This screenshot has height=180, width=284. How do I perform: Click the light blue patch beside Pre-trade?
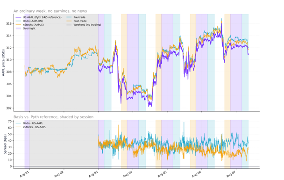(x=69, y=17)
